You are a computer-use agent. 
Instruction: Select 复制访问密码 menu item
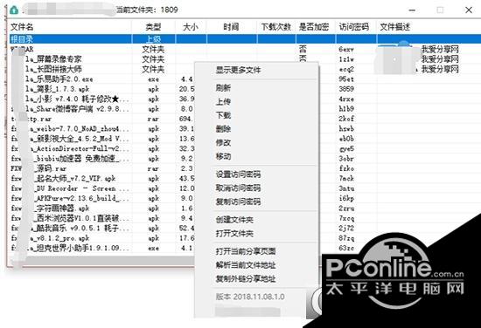pyautogui.click(x=238, y=202)
